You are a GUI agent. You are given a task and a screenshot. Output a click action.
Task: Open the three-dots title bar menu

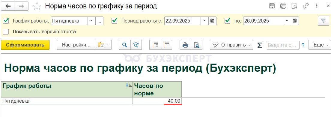click(317, 6)
